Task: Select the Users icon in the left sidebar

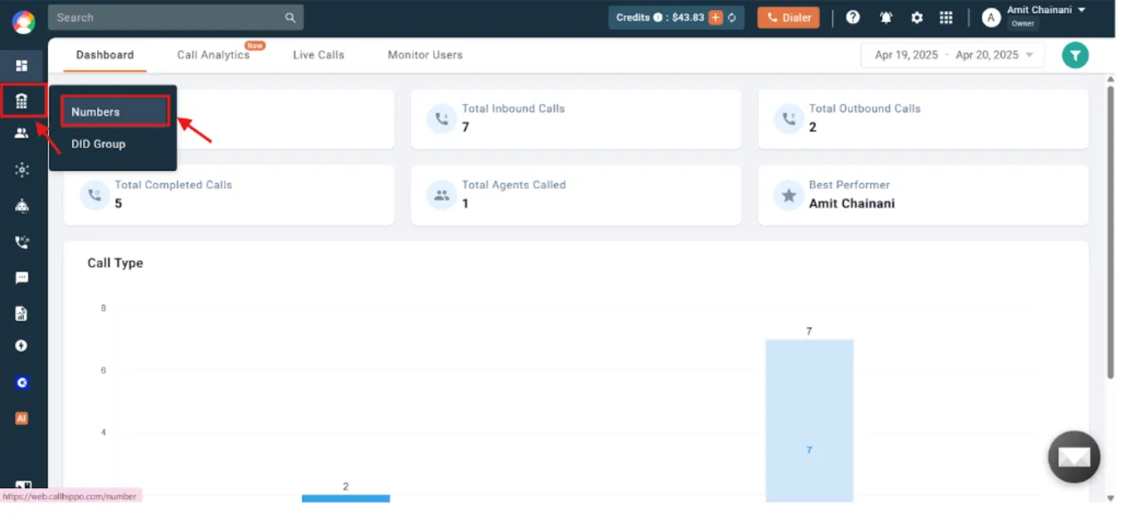Action: coord(21,133)
